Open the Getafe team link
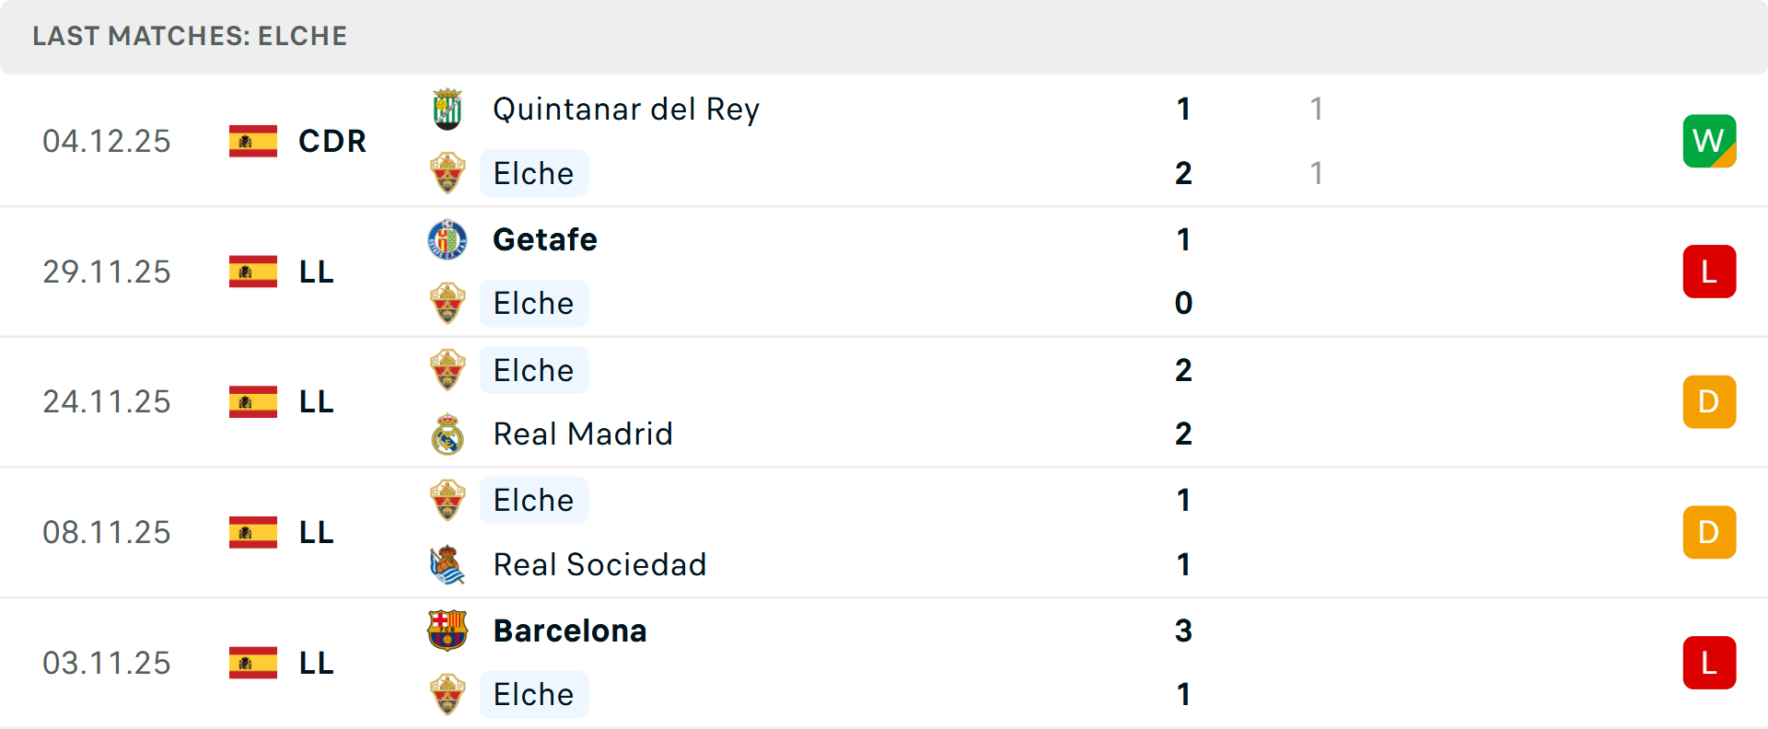Viewport: 1768px width, 729px height. (545, 239)
